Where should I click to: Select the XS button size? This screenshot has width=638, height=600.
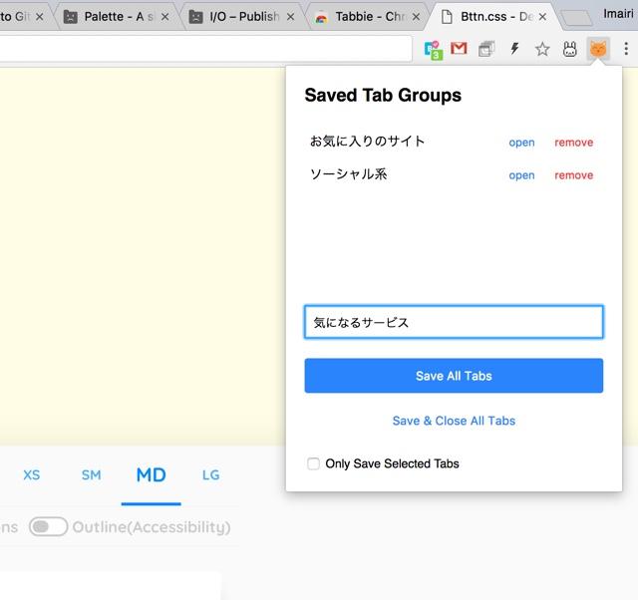pyautogui.click(x=31, y=475)
